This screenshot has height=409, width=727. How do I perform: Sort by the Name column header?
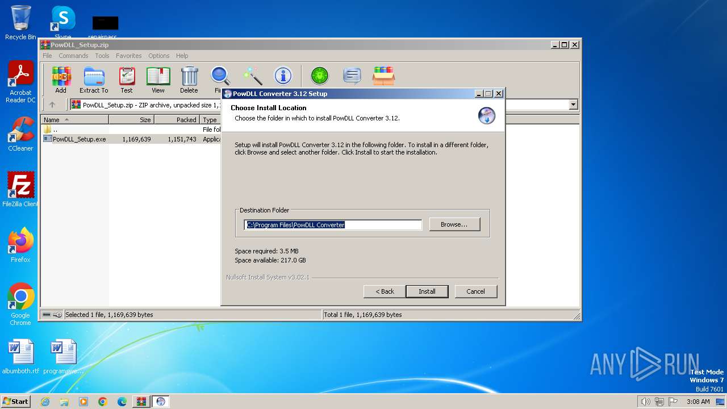(75, 119)
